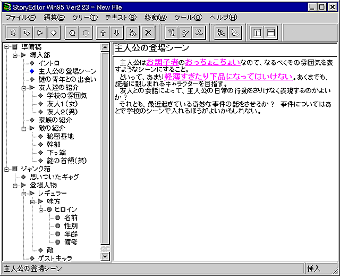The image size is (340, 276).
Task: Open the 移動(W) menu
Action: coord(156,18)
